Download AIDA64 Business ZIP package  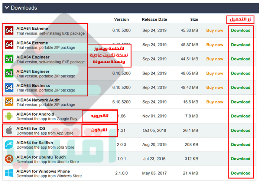(241, 87)
